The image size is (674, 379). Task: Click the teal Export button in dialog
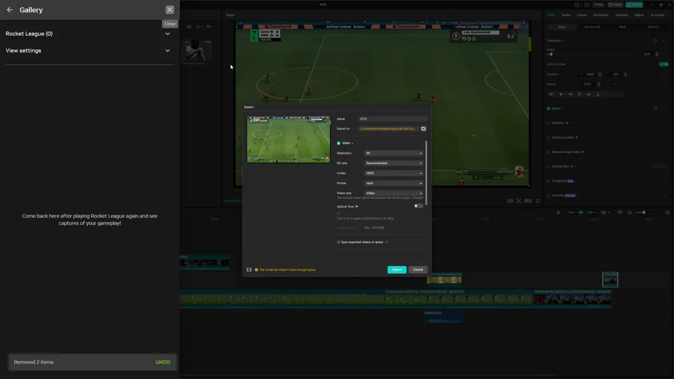(397, 270)
